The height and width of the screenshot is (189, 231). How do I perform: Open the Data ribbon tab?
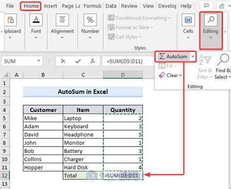(111, 6)
